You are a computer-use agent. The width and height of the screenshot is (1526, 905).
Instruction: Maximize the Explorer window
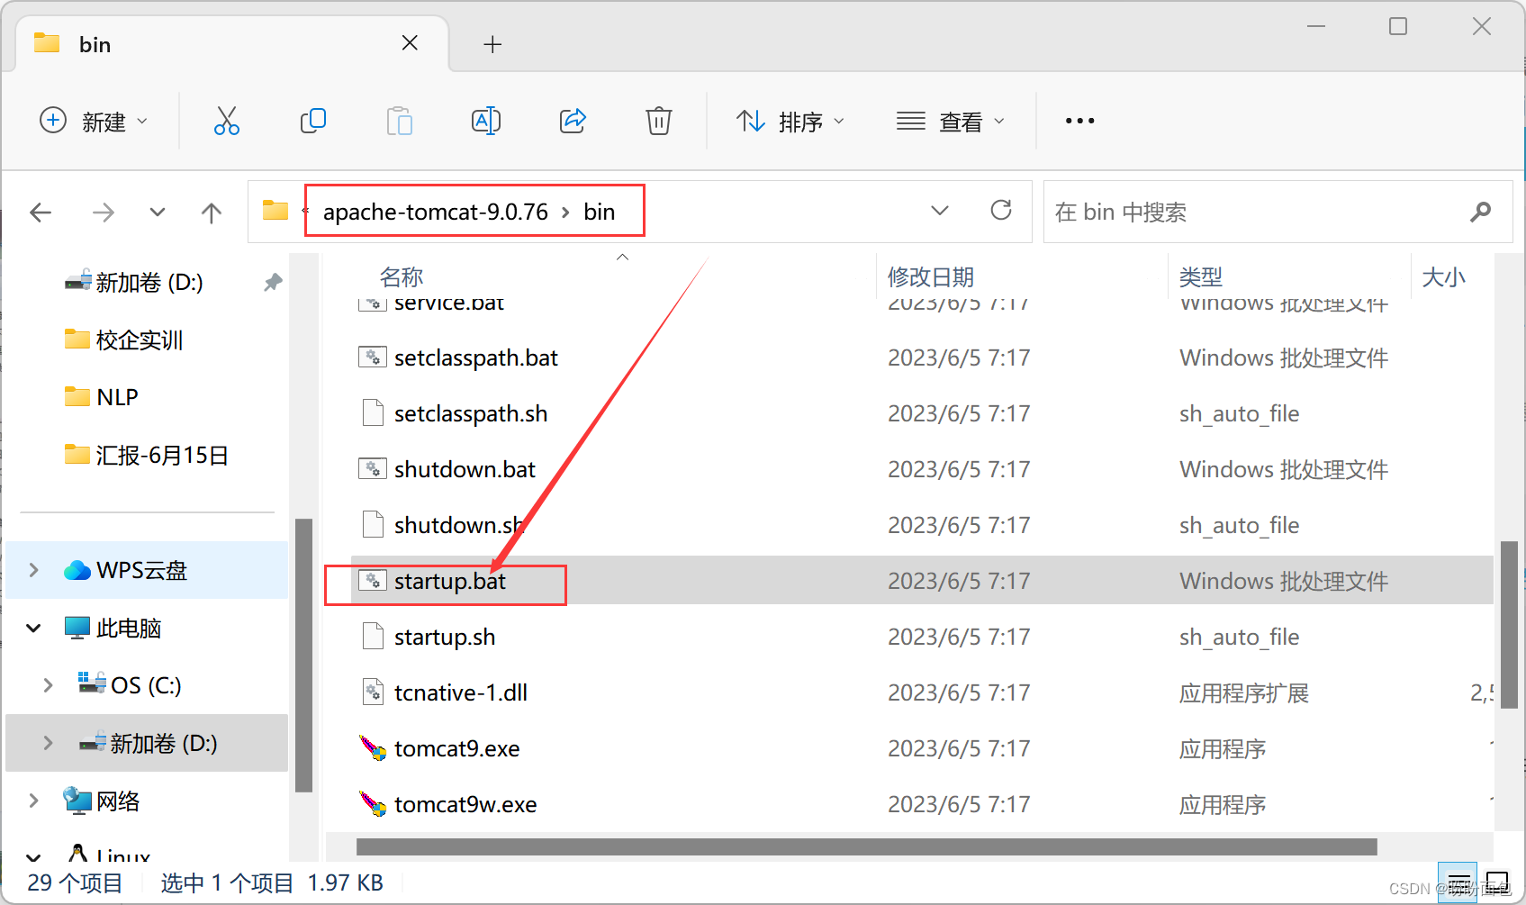click(1398, 26)
